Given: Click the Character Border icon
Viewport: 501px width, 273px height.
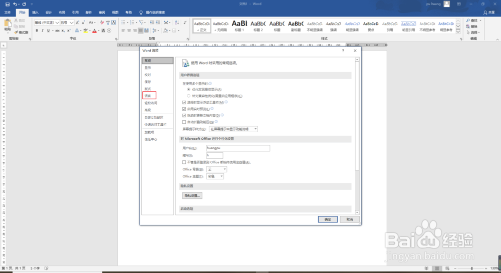Looking at the screenshot, I should [113, 23].
